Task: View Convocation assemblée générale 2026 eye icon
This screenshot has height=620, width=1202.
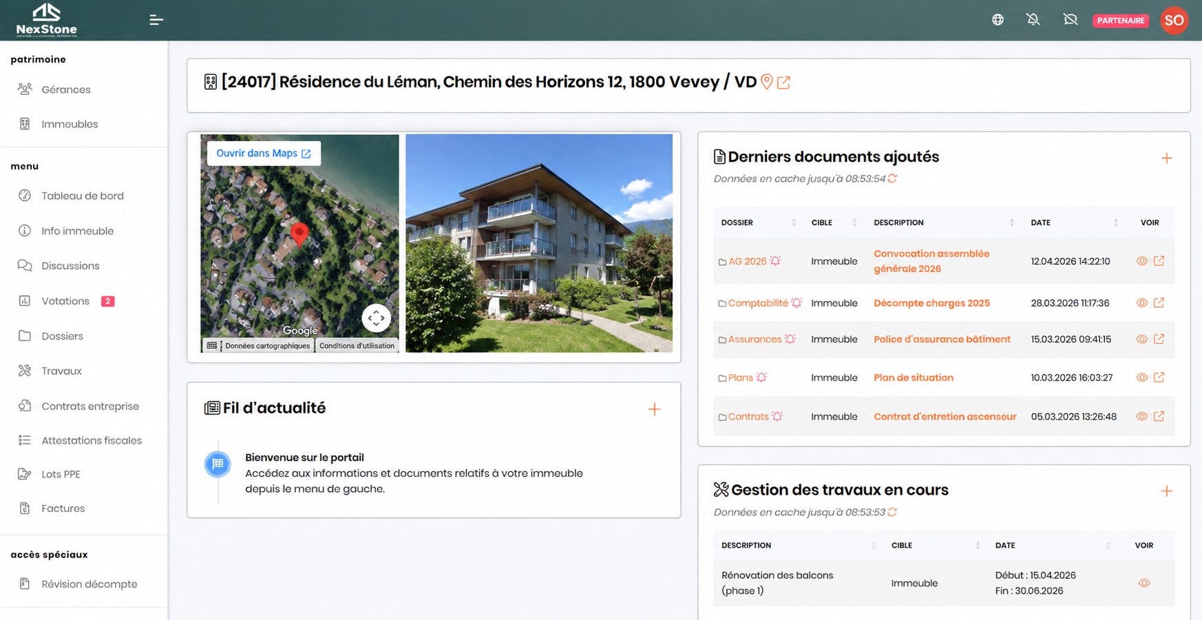Action: pos(1142,261)
